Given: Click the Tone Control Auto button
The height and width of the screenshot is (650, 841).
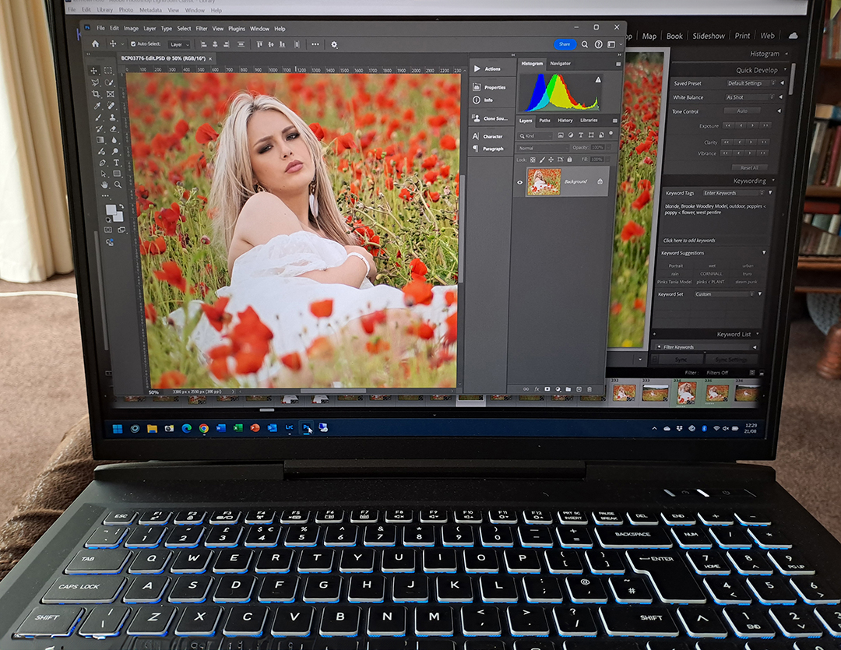Looking at the screenshot, I should (742, 111).
